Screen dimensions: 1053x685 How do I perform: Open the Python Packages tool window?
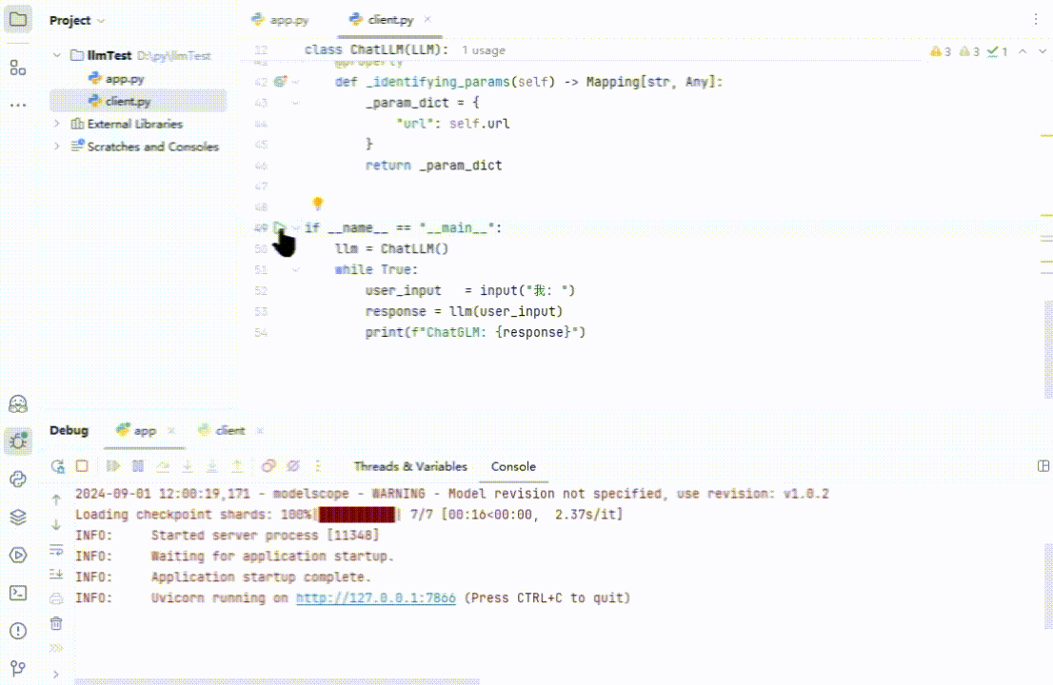point(18,479)
